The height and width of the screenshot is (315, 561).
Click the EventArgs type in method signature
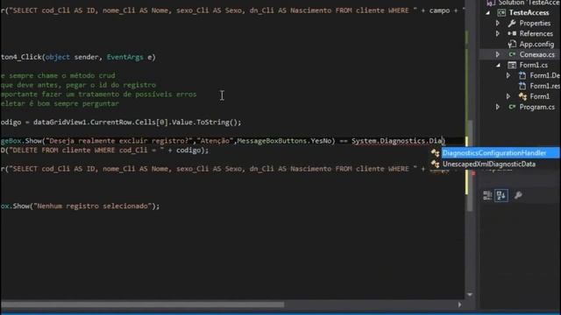(x=124, y=57)
